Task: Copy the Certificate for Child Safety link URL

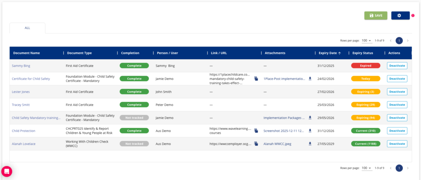Action: (x=256, y=78)
